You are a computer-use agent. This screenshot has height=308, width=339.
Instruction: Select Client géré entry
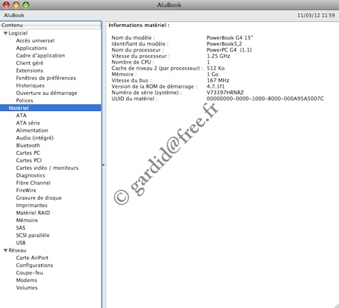click(30, 63)
